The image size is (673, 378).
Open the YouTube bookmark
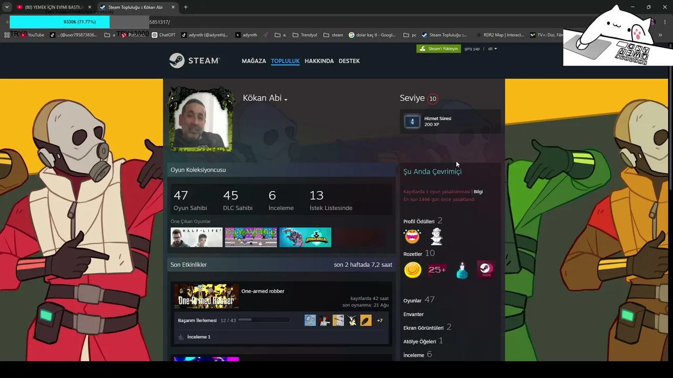pyautogui.click(x=32, y=35)
